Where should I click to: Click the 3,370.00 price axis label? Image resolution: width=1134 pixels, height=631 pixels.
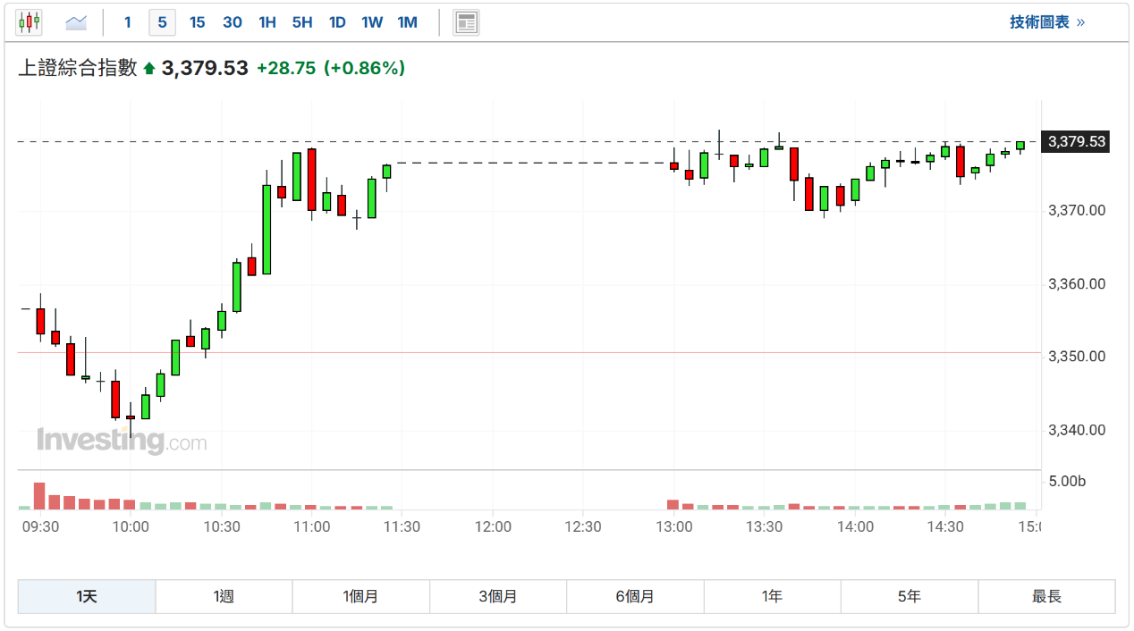(1077, 211)
